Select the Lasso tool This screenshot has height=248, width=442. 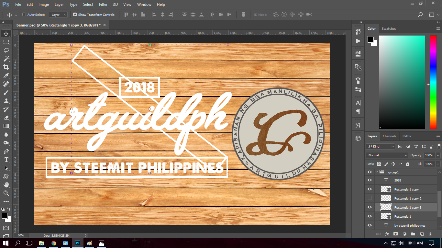[x=6, y=50]
